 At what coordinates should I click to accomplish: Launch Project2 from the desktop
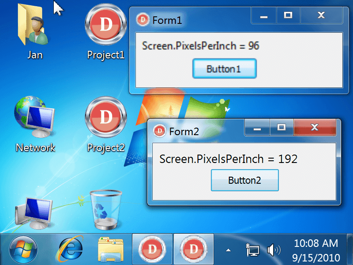click(106, 117)
